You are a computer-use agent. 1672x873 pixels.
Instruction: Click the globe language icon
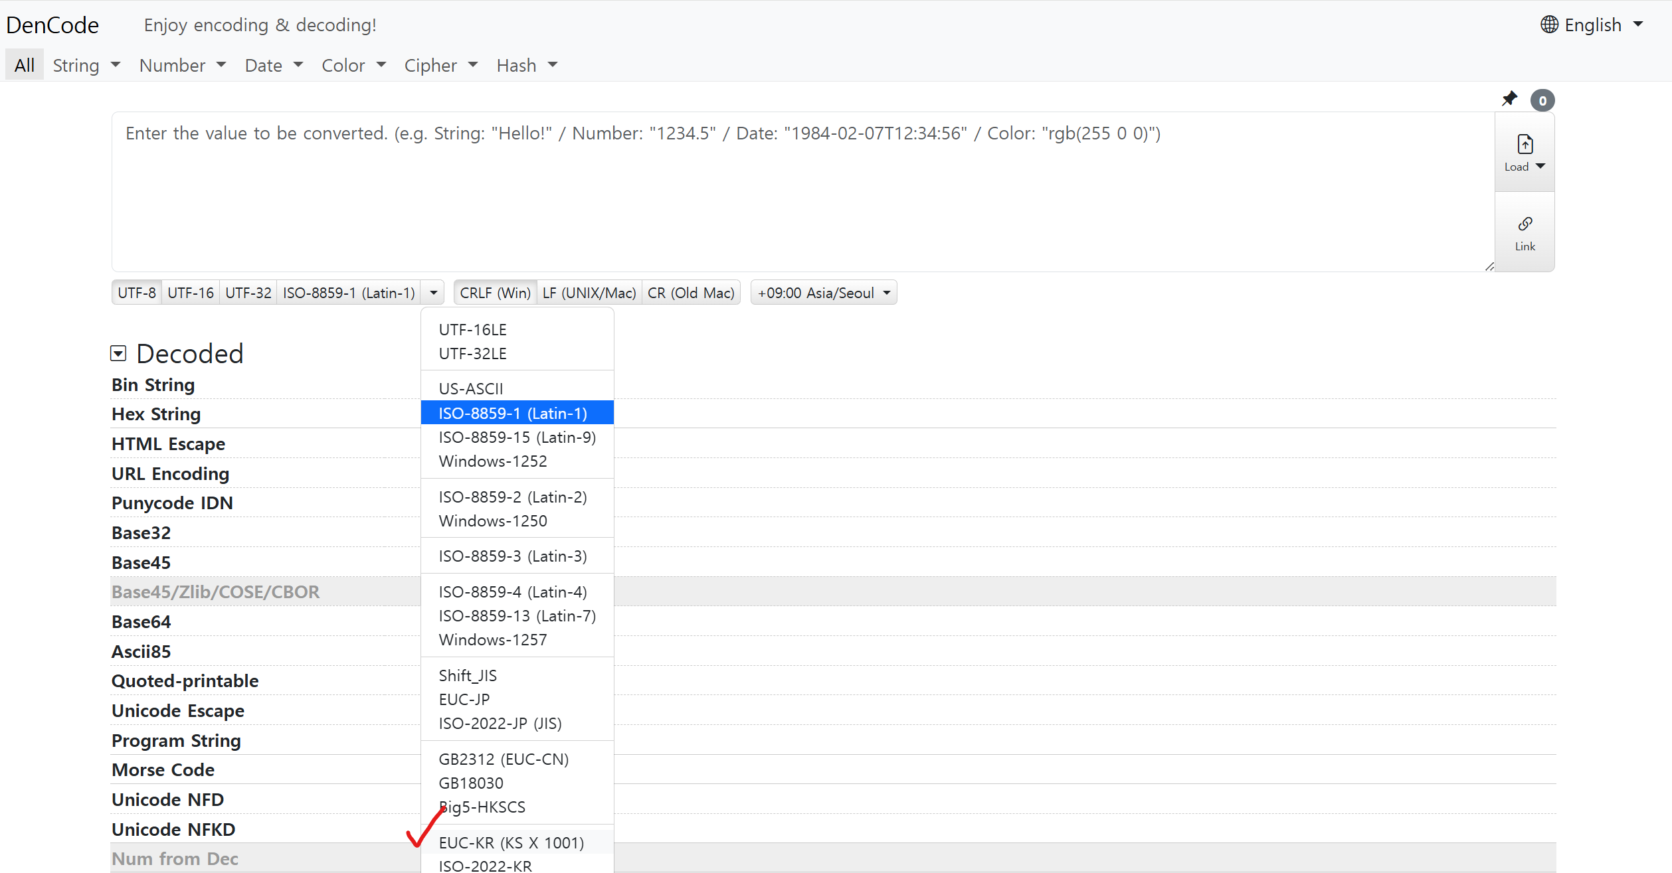pyautogui.click(x=1549, y=25)
